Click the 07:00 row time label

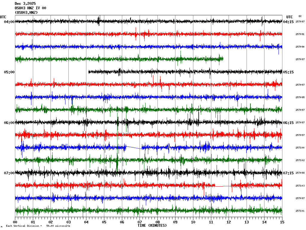(x=9, y=173)
